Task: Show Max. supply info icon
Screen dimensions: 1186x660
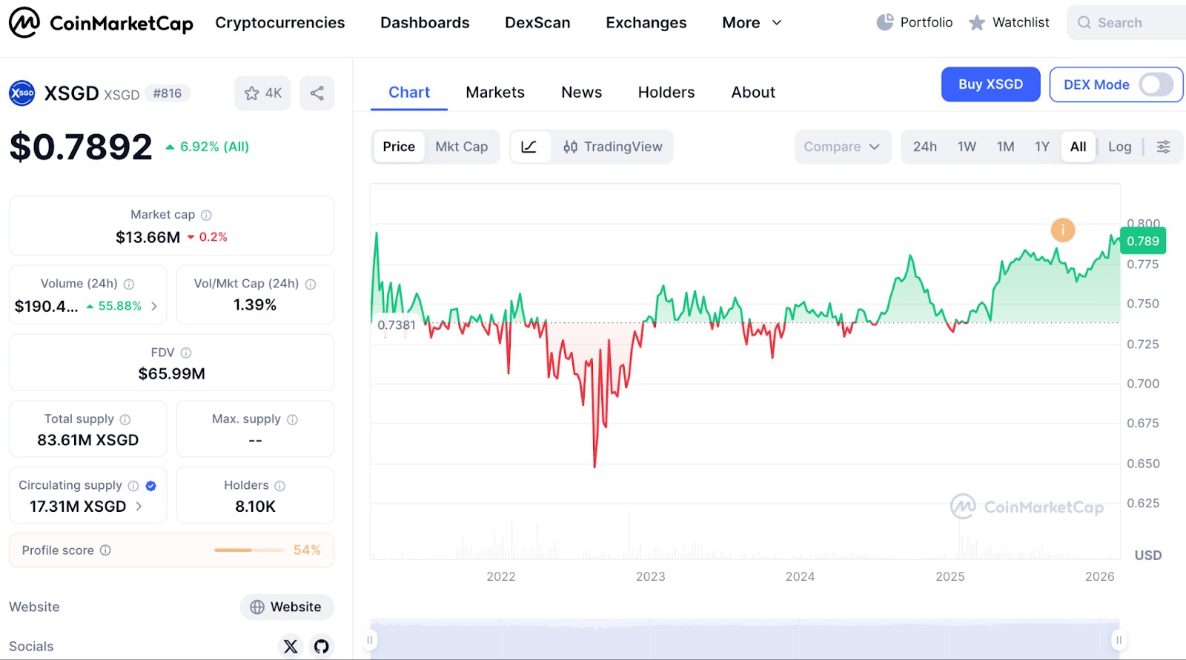Action: 293,420
